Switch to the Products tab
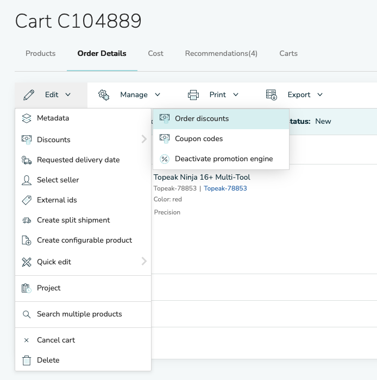Image resolution: width=377 pixels, height=380 pixels. (41, 54)
